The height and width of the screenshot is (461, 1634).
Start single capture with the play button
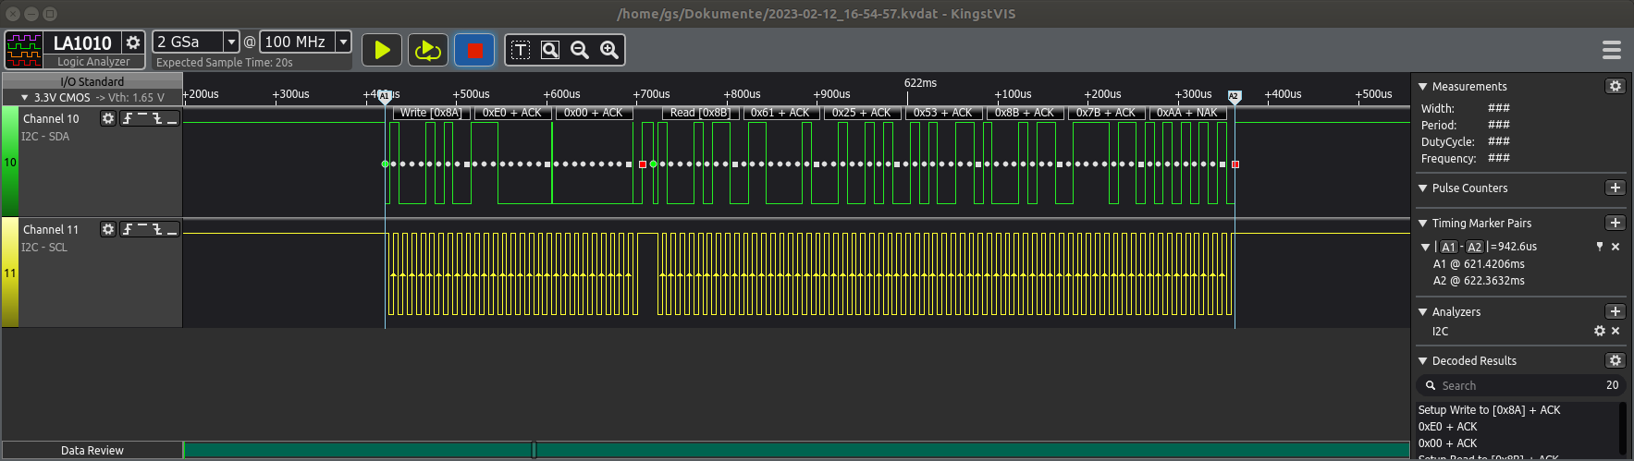[x=382, y=50]
